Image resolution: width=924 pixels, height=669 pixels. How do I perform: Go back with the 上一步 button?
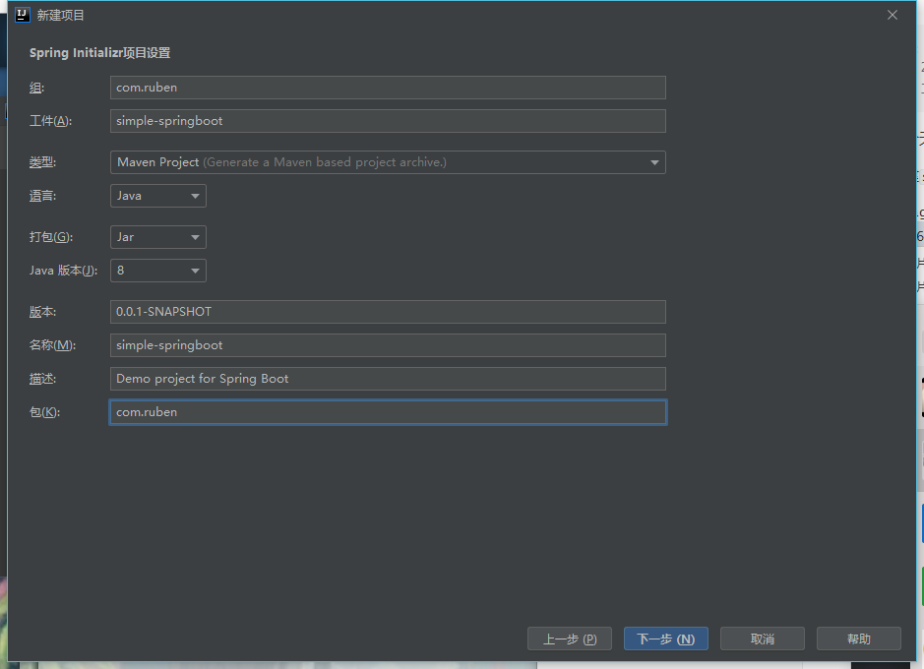(x=569, y=639)
